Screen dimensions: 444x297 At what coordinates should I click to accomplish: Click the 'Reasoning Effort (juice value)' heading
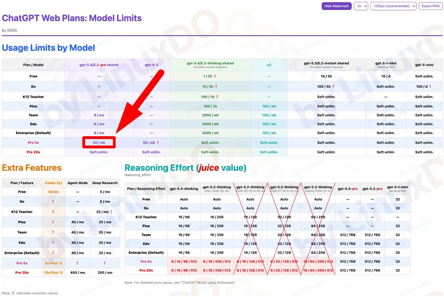click(x=185, y=168)
